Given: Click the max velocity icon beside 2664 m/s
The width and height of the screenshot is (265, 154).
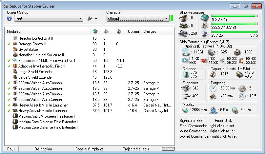Looking at the screenshot, I should (185, 110).
